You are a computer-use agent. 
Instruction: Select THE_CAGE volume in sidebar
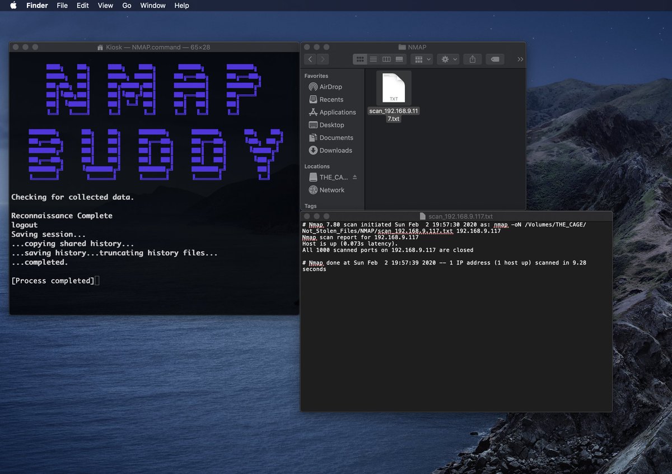coord(333,177)
